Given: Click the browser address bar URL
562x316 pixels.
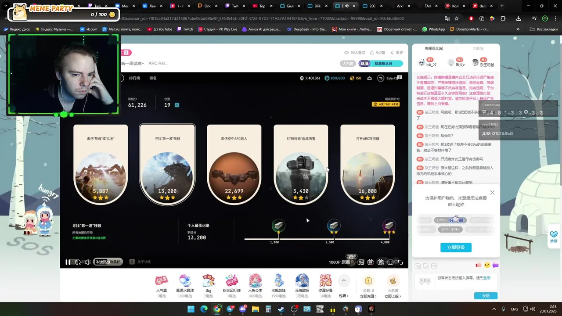Looking at the screenshot, I should (262, 18).
